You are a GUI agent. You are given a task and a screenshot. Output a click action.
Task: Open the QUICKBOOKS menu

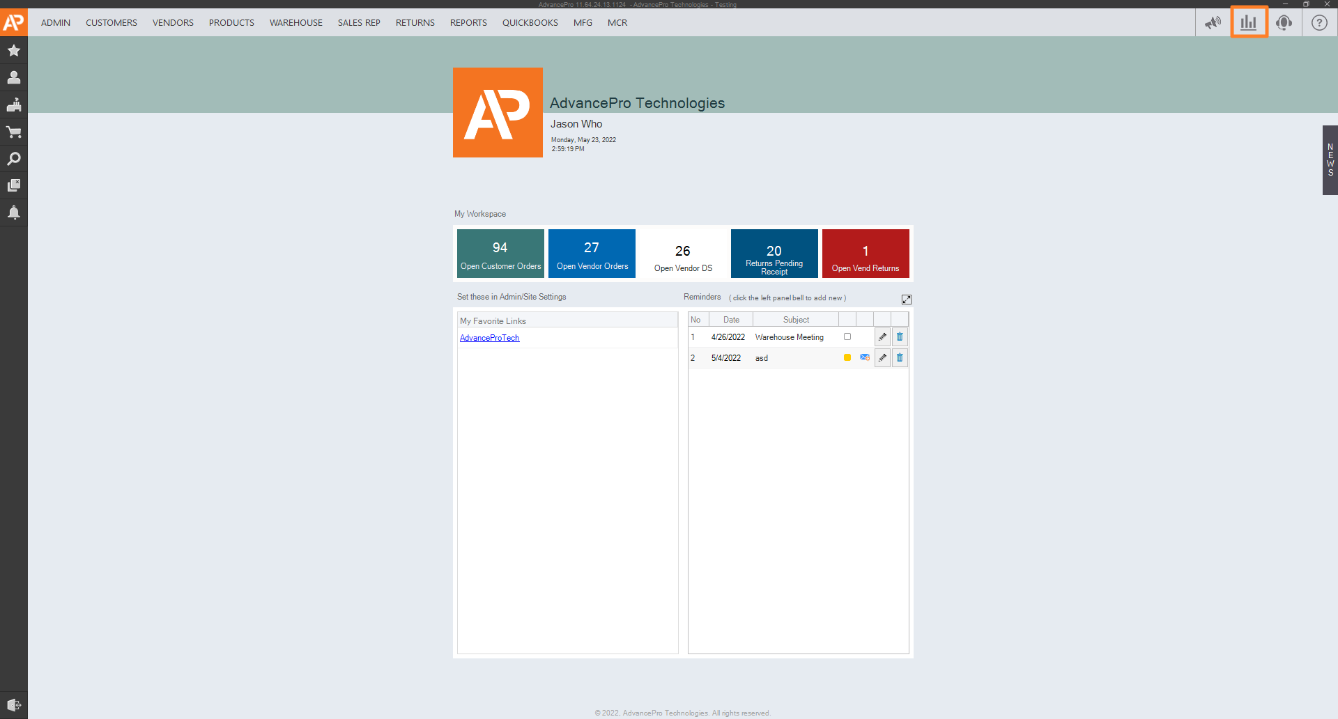(530, 22)
